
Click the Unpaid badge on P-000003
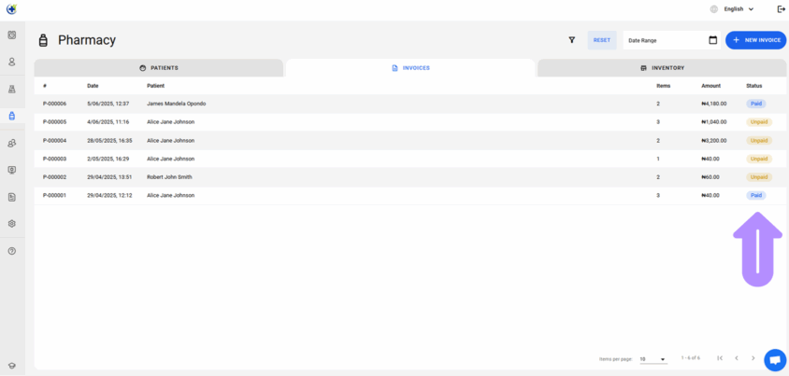pos(759,159)
